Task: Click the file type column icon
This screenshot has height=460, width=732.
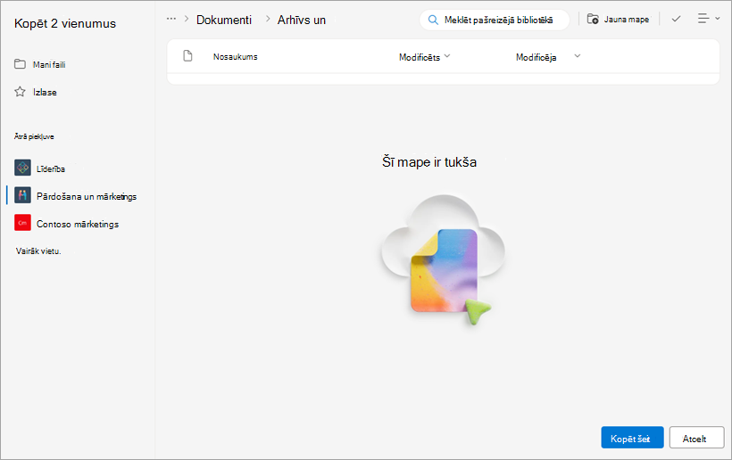Action: point(187,56)
